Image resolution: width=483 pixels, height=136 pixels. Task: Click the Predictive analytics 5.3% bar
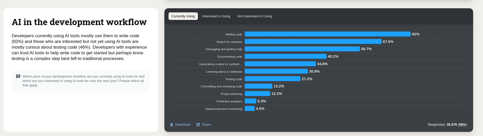250,101
